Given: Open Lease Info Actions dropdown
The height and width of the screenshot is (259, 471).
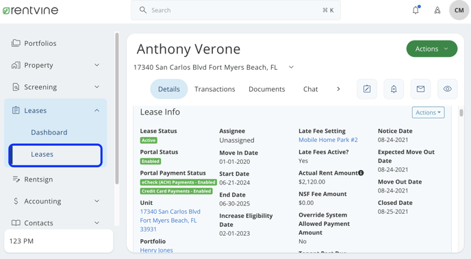Looking at the screenshot, I should tap(428, 112).
